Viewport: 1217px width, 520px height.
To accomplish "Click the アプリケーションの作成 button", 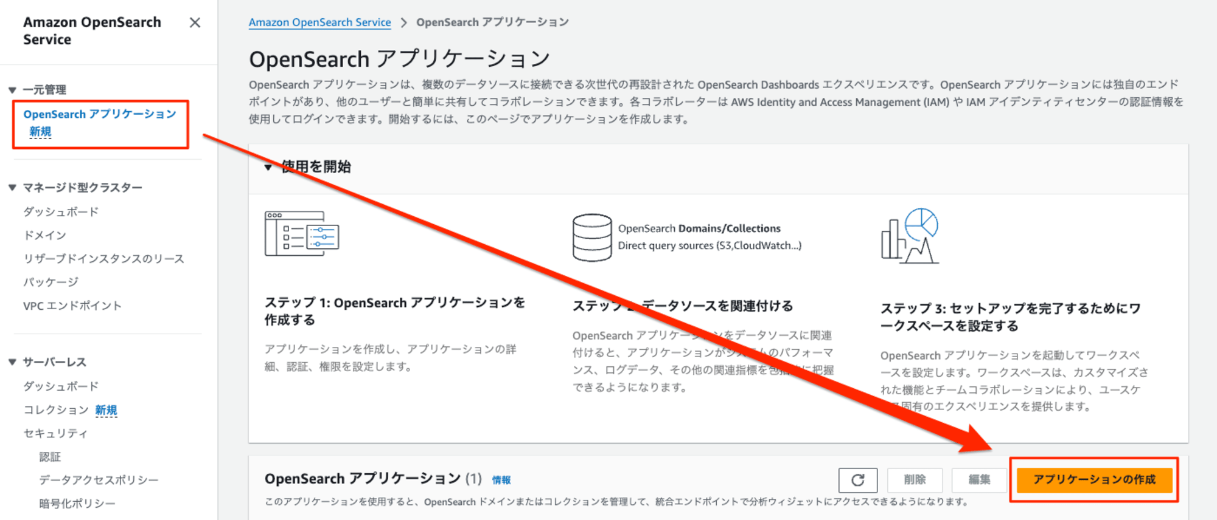I will 1094,480.
